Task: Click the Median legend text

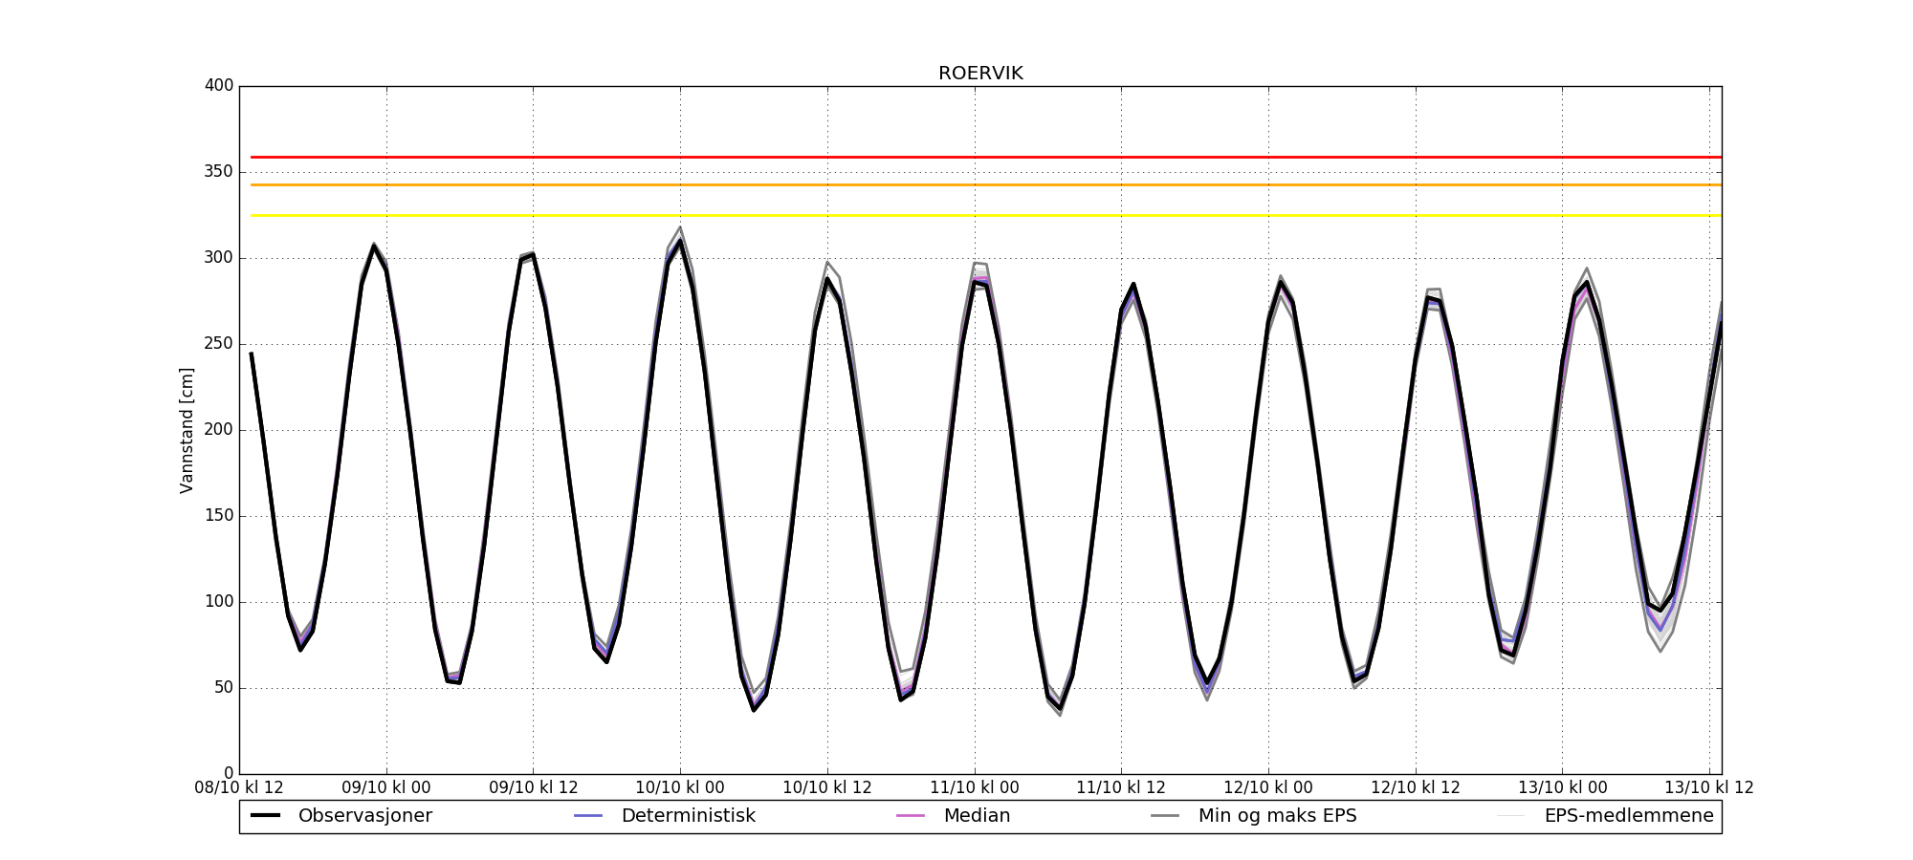Action: [977, 816]
